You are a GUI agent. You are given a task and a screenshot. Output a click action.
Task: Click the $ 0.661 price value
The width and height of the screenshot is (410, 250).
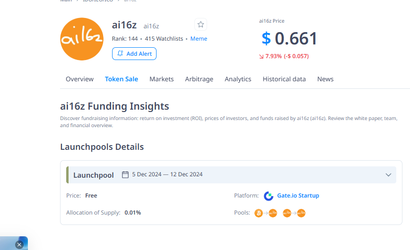tap(289, 38)
